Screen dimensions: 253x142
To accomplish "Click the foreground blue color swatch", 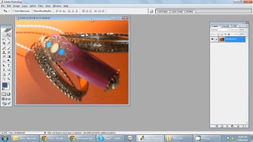I will coord(4,85).
